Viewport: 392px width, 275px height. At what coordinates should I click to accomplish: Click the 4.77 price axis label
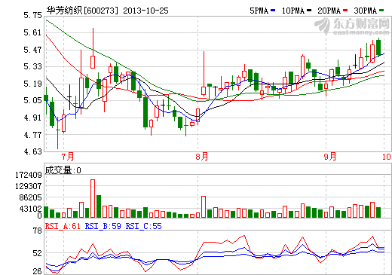click(32, 135)
